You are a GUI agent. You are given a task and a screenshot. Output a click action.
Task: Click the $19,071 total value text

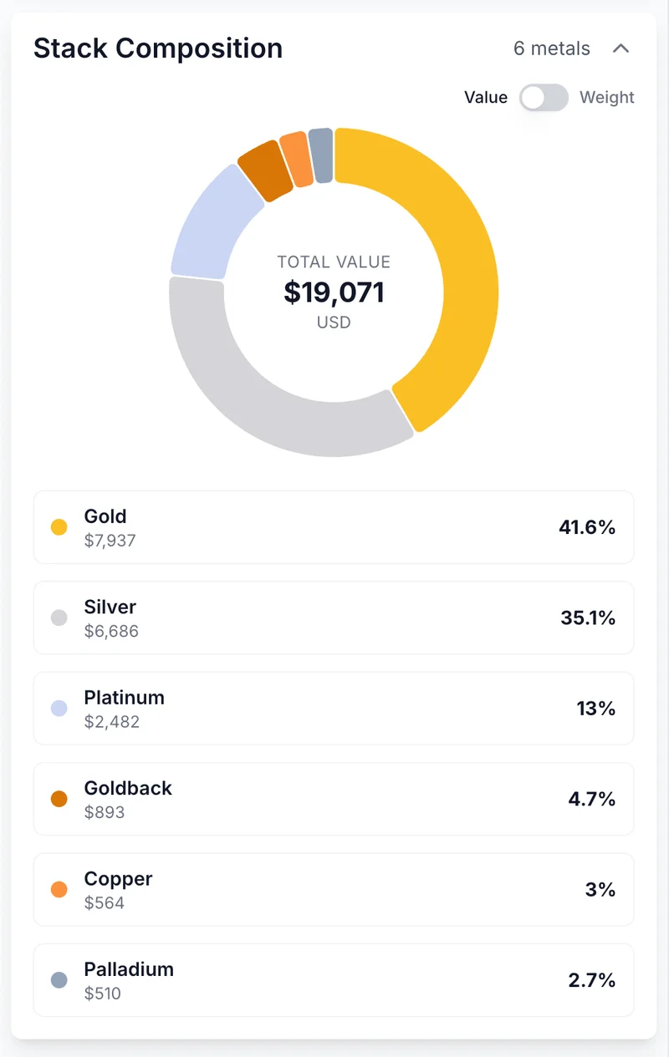click(x=334, y=292)
